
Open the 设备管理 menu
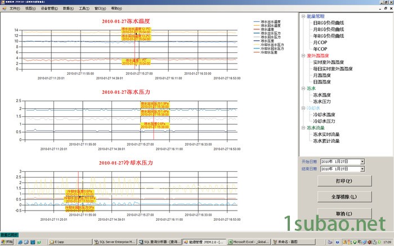point(49,9)
